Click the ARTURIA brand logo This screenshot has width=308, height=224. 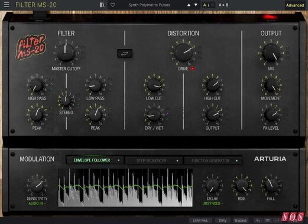coord(270,159)
